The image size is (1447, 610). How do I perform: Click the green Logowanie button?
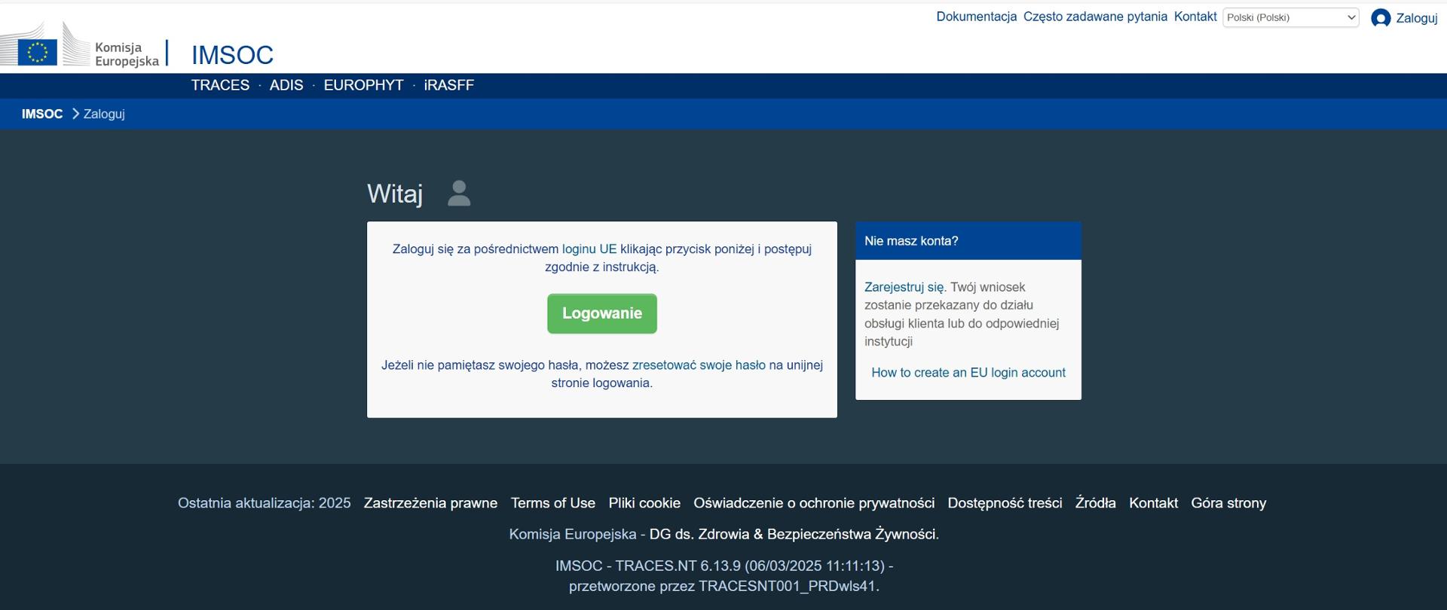602,313
